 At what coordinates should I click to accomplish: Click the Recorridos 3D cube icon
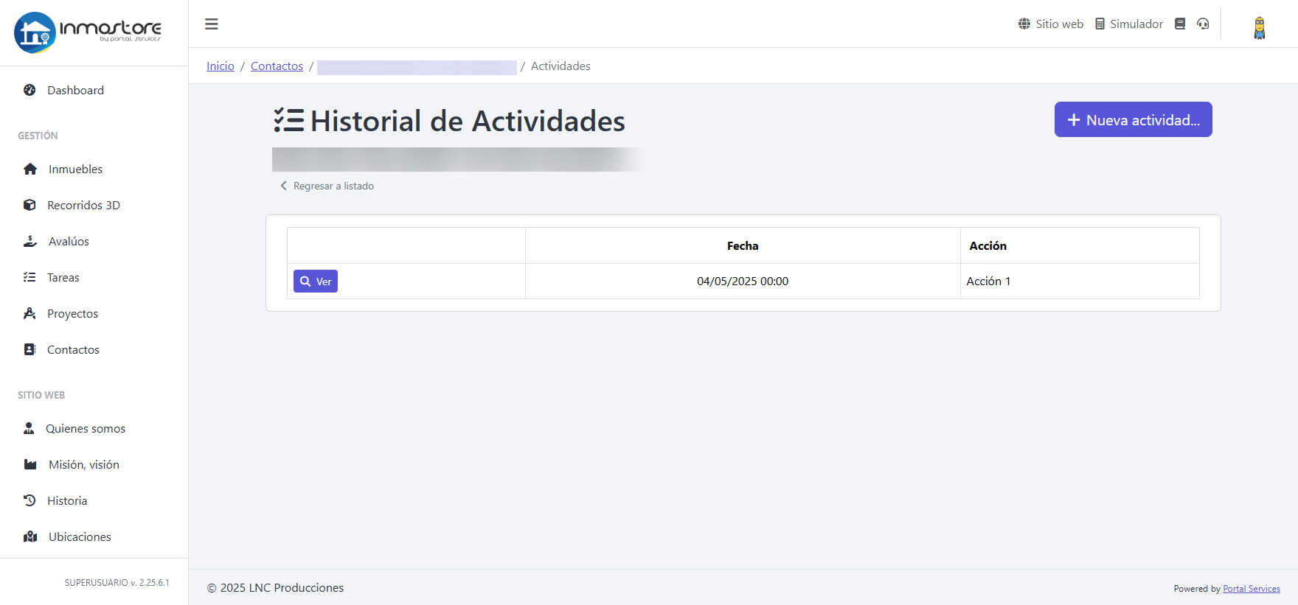(29, 205)
